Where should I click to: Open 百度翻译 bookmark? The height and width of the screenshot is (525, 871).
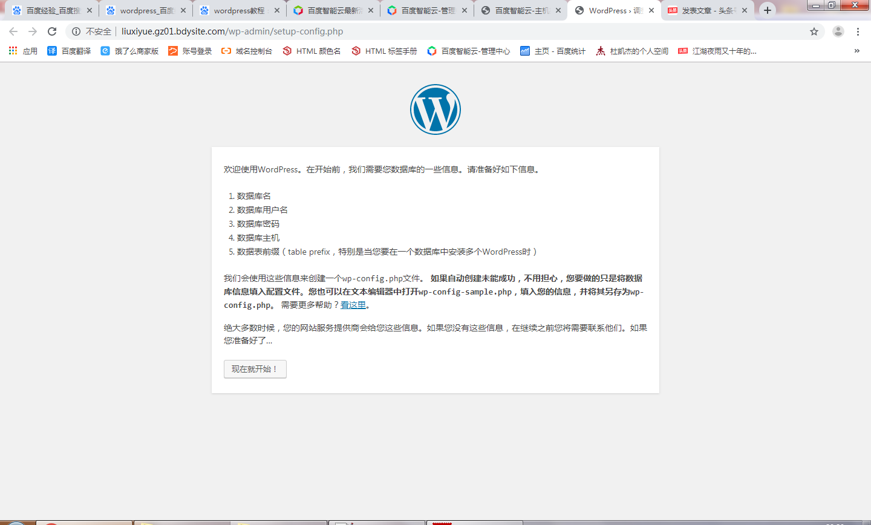click(69, 51)
